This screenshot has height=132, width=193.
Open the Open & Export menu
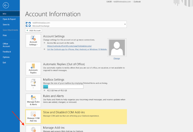(10, 19)
